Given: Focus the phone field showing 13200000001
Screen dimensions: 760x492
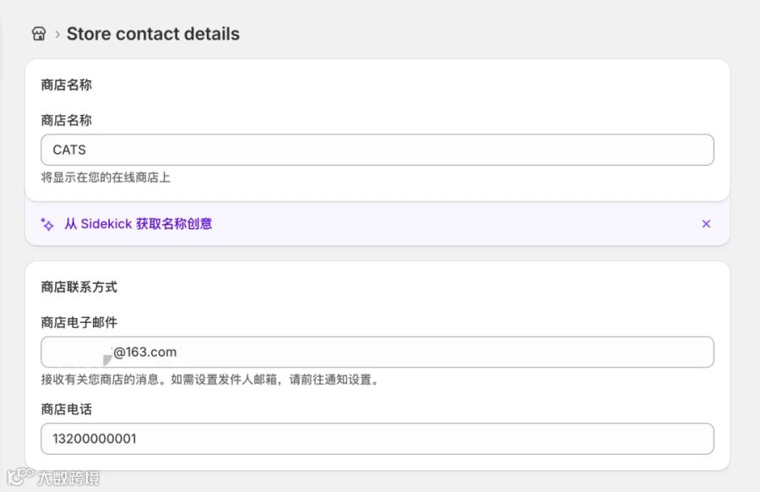Looking at the screenshot, I should coord(377,439).
